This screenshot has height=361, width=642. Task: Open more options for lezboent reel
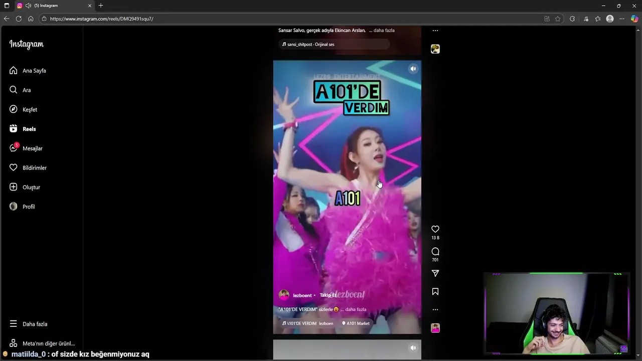435,309
